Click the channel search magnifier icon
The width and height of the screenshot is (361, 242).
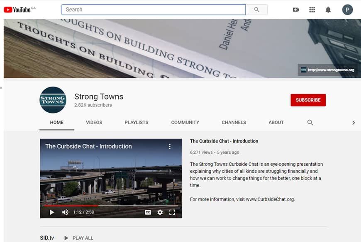(x=310, y=123)
